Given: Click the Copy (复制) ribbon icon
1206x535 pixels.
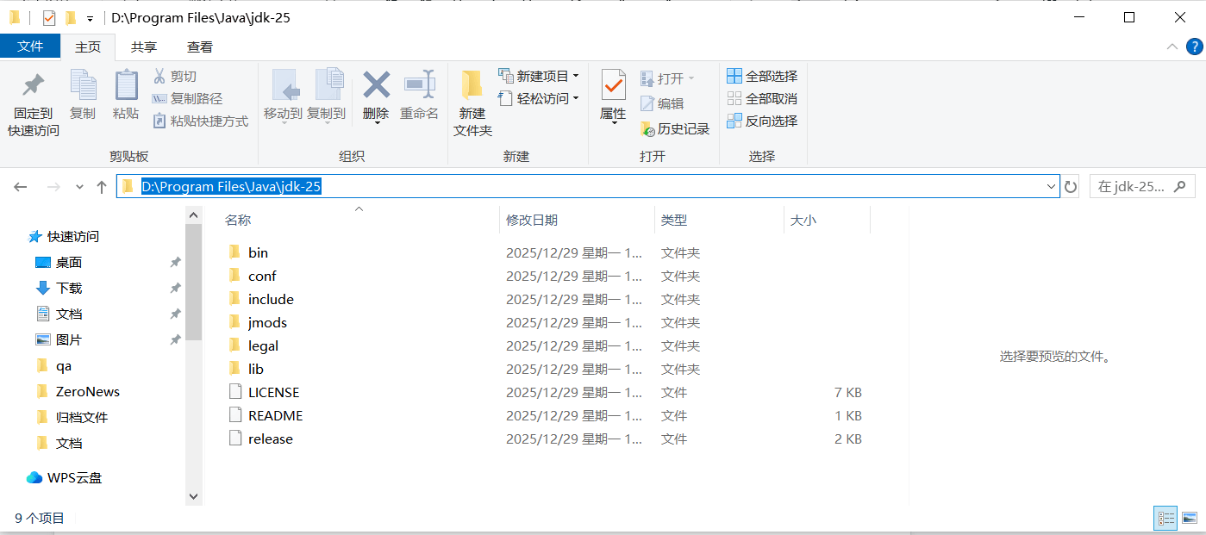Looking at the screenshot, I should coord(83,85).
